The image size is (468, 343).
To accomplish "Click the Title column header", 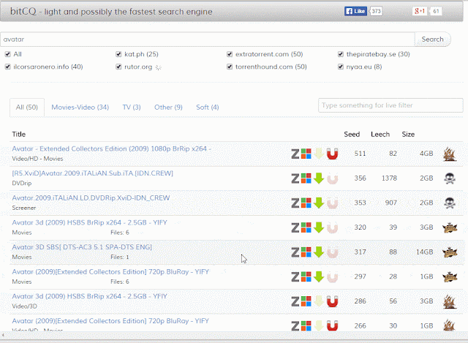I will [19, 135].
